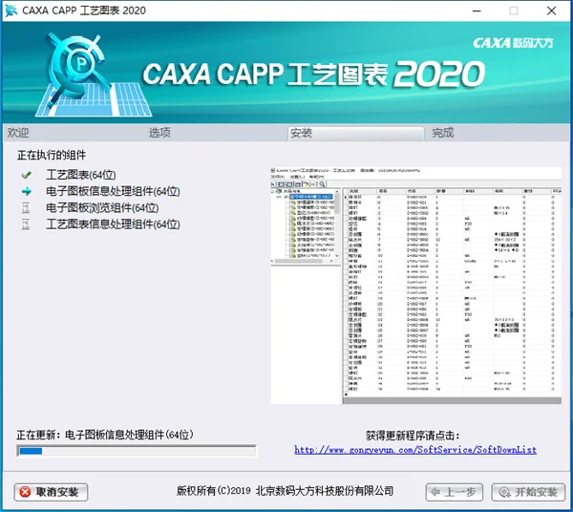Select the 电子图板信息处理组件(64位) list entry
573x512 pixels.
[113, 191]
